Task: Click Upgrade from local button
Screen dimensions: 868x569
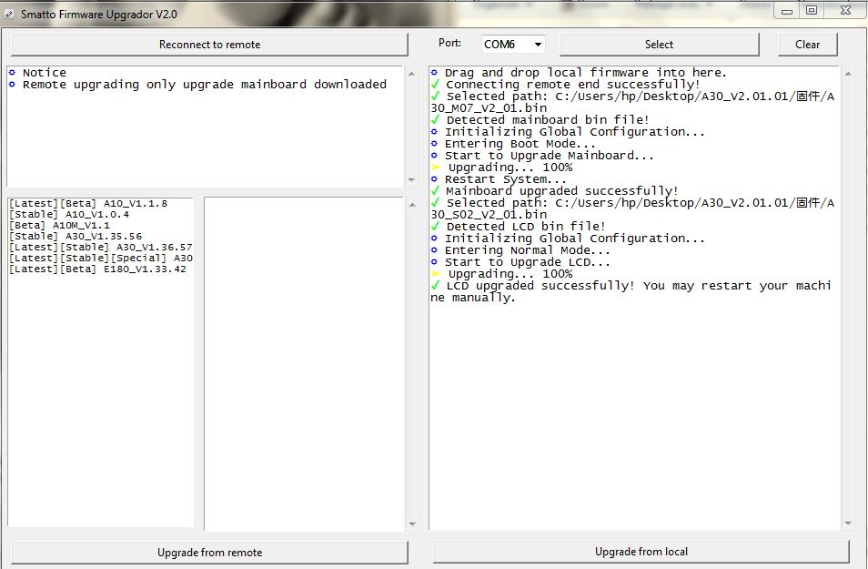Action: 641,552
